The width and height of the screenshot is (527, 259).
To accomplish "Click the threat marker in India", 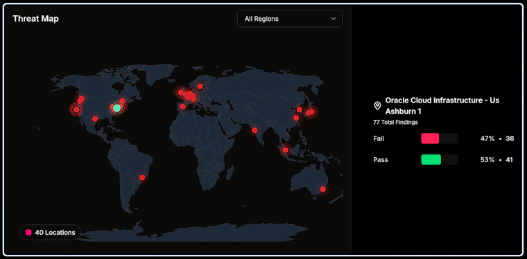I will (254, 130).
